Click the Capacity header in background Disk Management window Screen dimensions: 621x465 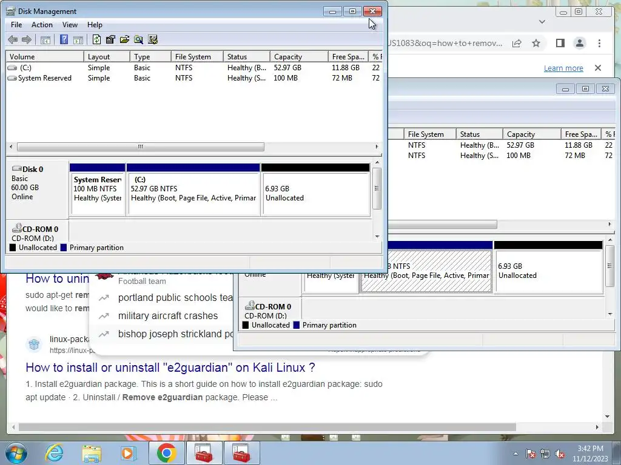(531, 134)
